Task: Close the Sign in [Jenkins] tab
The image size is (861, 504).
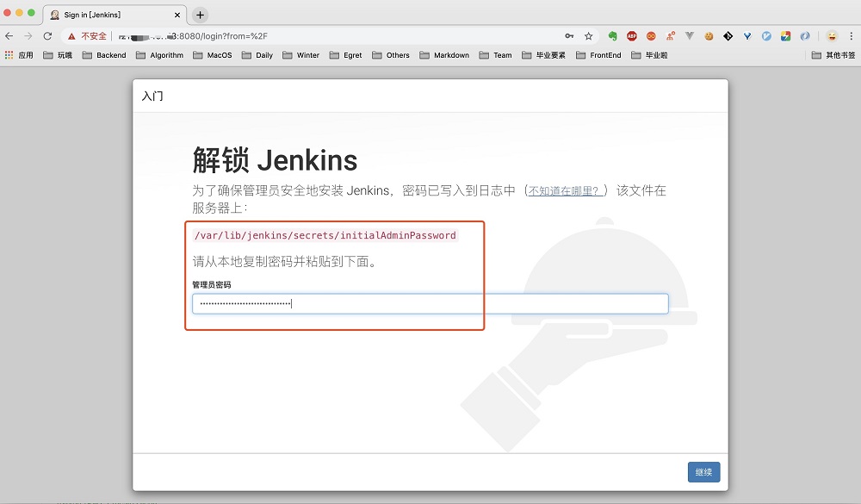Action: [x=177, y=15]
